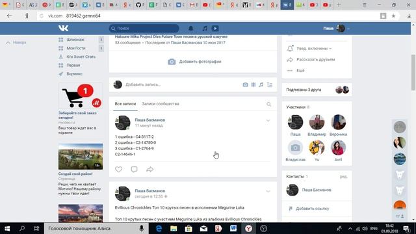The height and width of the screenshot is (234, 416).
Task: Click article editor icon in post box
Action: click(x=270, y=84)
